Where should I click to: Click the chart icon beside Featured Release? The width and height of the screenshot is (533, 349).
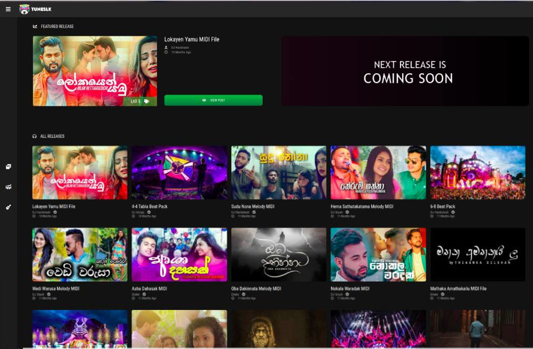point(35,26)
